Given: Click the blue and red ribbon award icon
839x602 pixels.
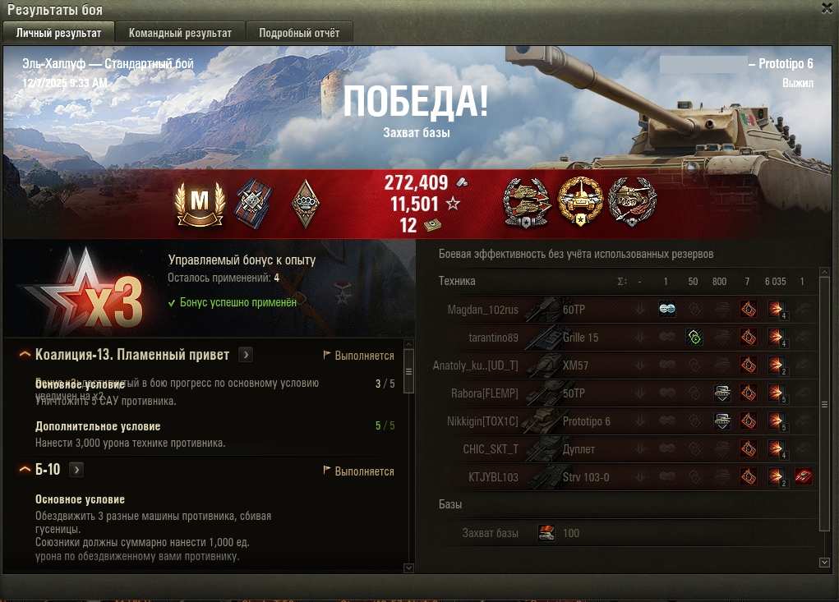Looking at the screenshot, I should 254,203.
